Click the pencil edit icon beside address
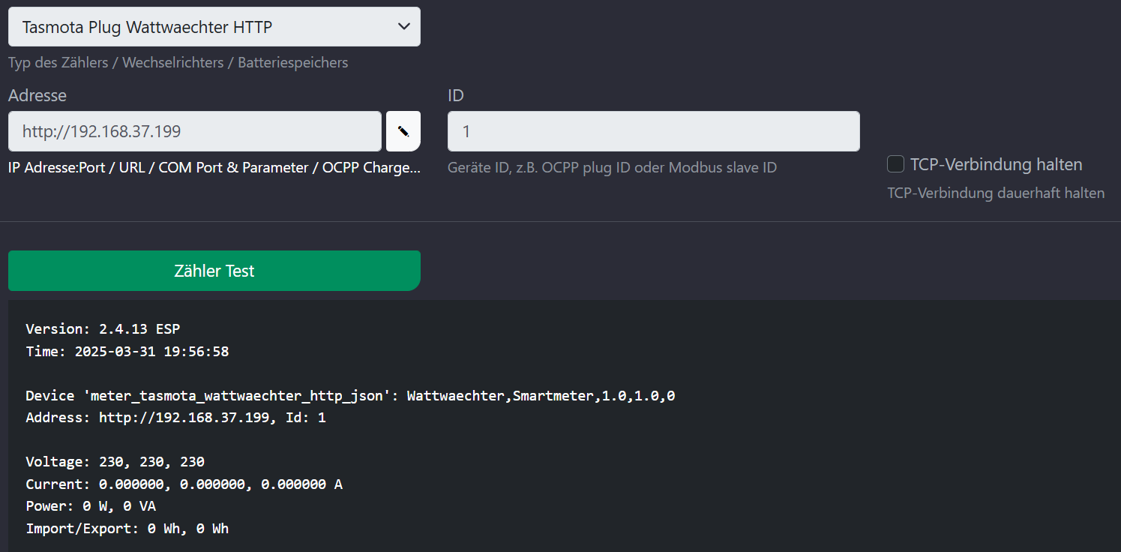Screen dimensions: 1121x552 pyautogui.click(x=403, y=131)
